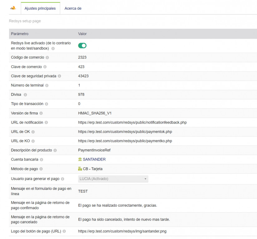The width and height of the screenshot is (257, 239).
Task: Click help icon for Logo del botón de pago
Action: (x=64, y=231)
